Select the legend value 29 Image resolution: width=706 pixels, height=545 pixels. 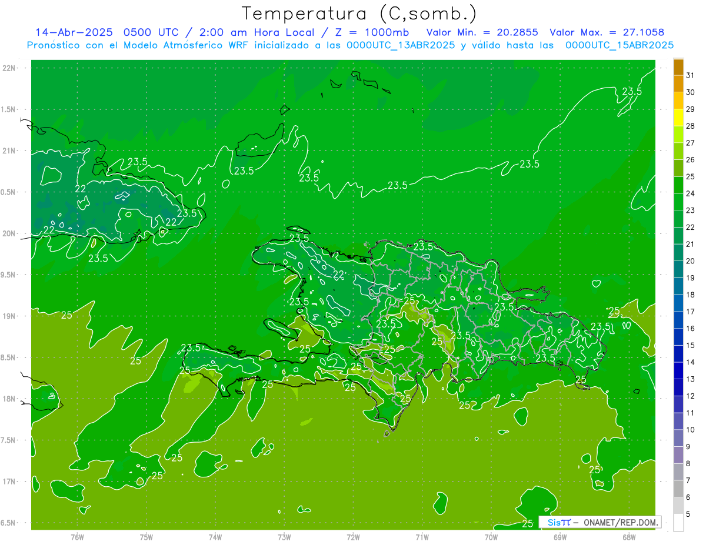tap(691, 109)
